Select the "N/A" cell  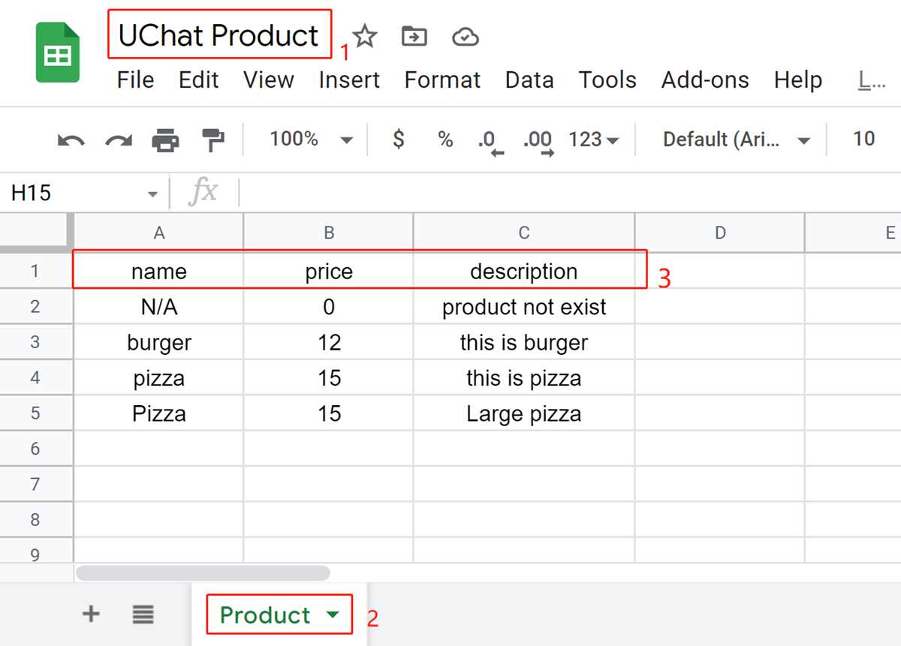click(158, 306)
